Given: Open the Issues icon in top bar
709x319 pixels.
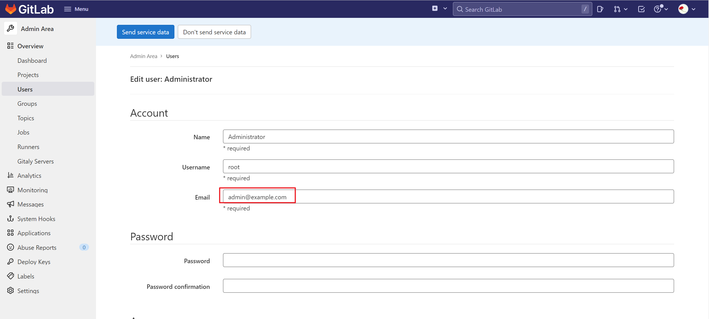Looking at the screenshot, I should 600,9.
